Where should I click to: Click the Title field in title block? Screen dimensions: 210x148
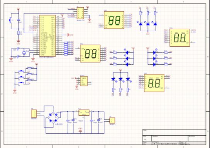click(174, 132)
